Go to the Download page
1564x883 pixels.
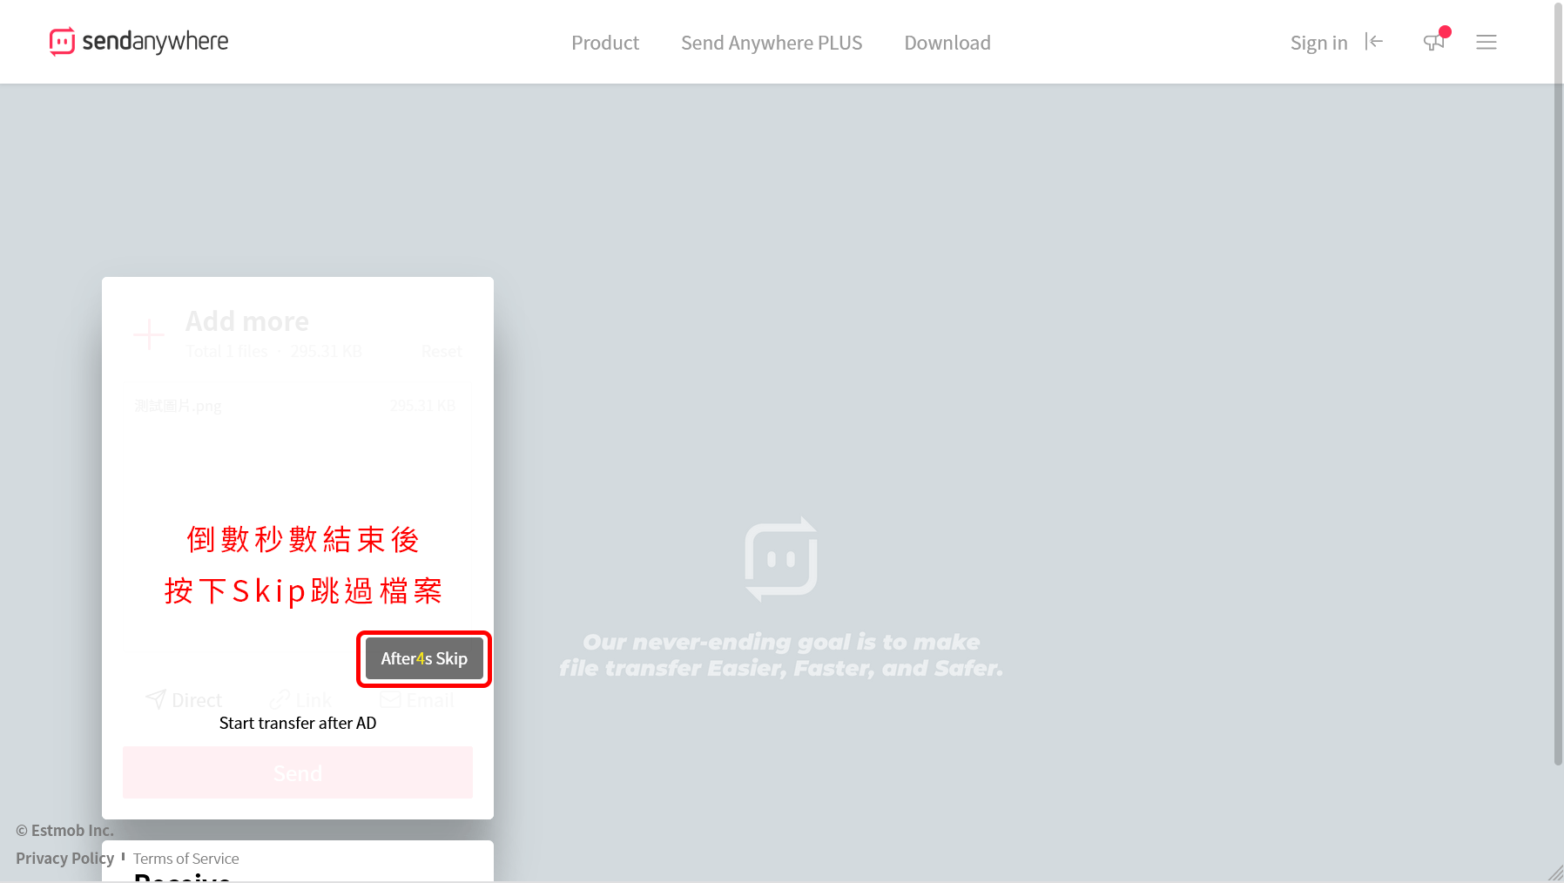click(x=947, y=43)
